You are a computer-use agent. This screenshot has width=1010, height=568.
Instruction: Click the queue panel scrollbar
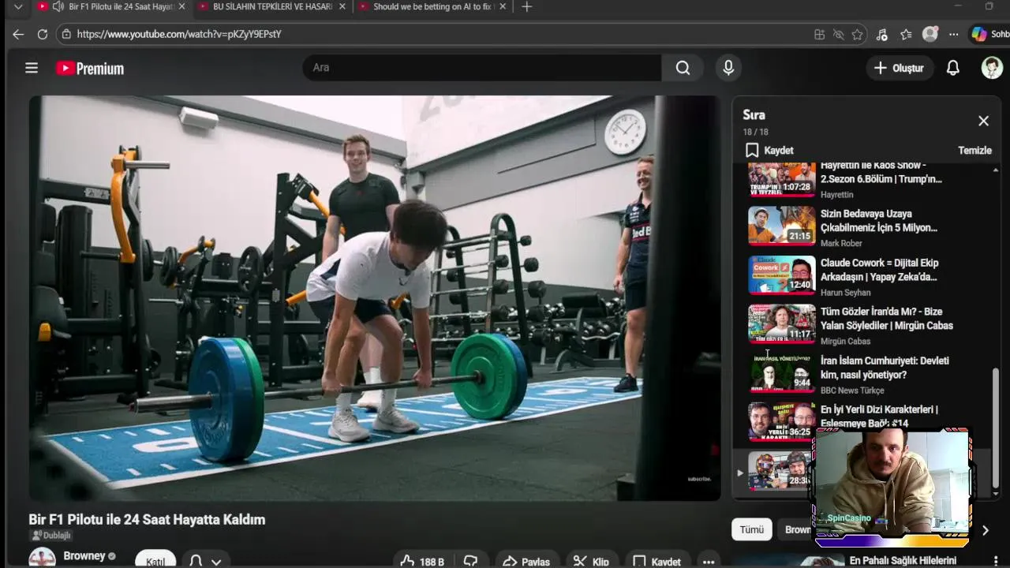pyautogui.click(x=996, y=428)
